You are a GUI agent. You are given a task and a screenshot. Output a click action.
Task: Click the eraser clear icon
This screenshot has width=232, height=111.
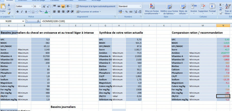220,13
